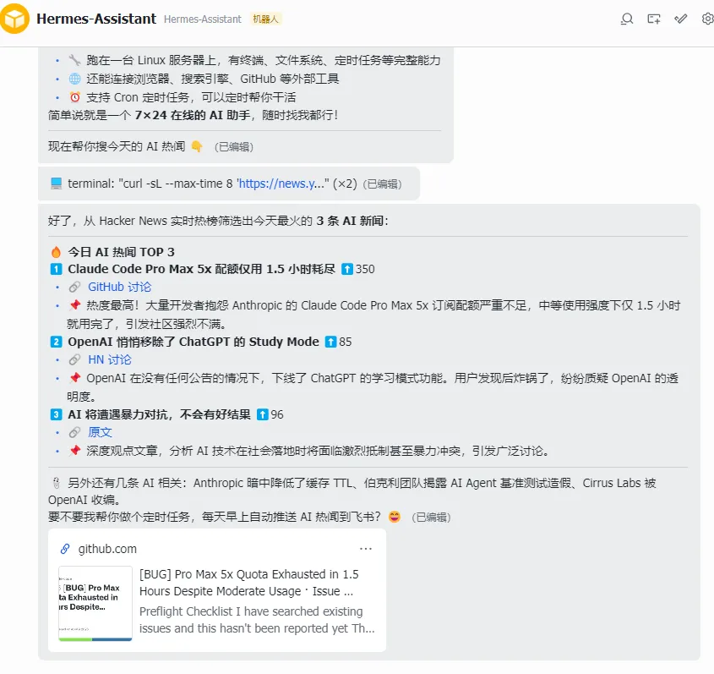Click text 好了，从 Hacker News 实时热榜筛选出
The height and width of the screenshot is (674, 714).
point(180,221)
